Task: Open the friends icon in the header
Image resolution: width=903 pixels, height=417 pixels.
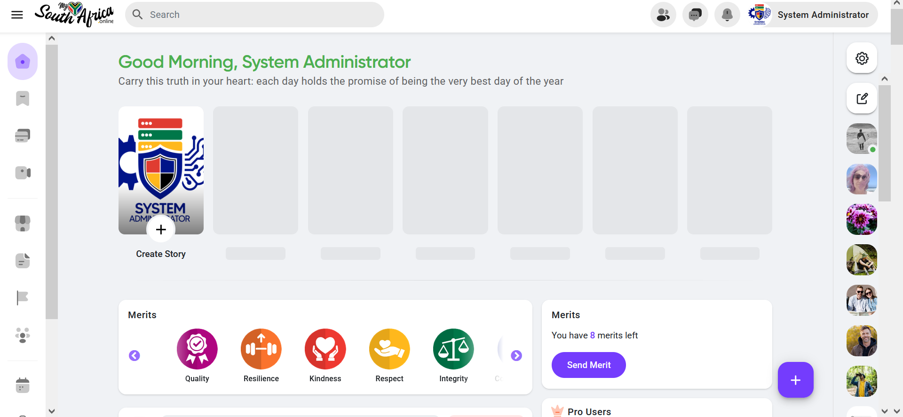Action: (663, 15)
